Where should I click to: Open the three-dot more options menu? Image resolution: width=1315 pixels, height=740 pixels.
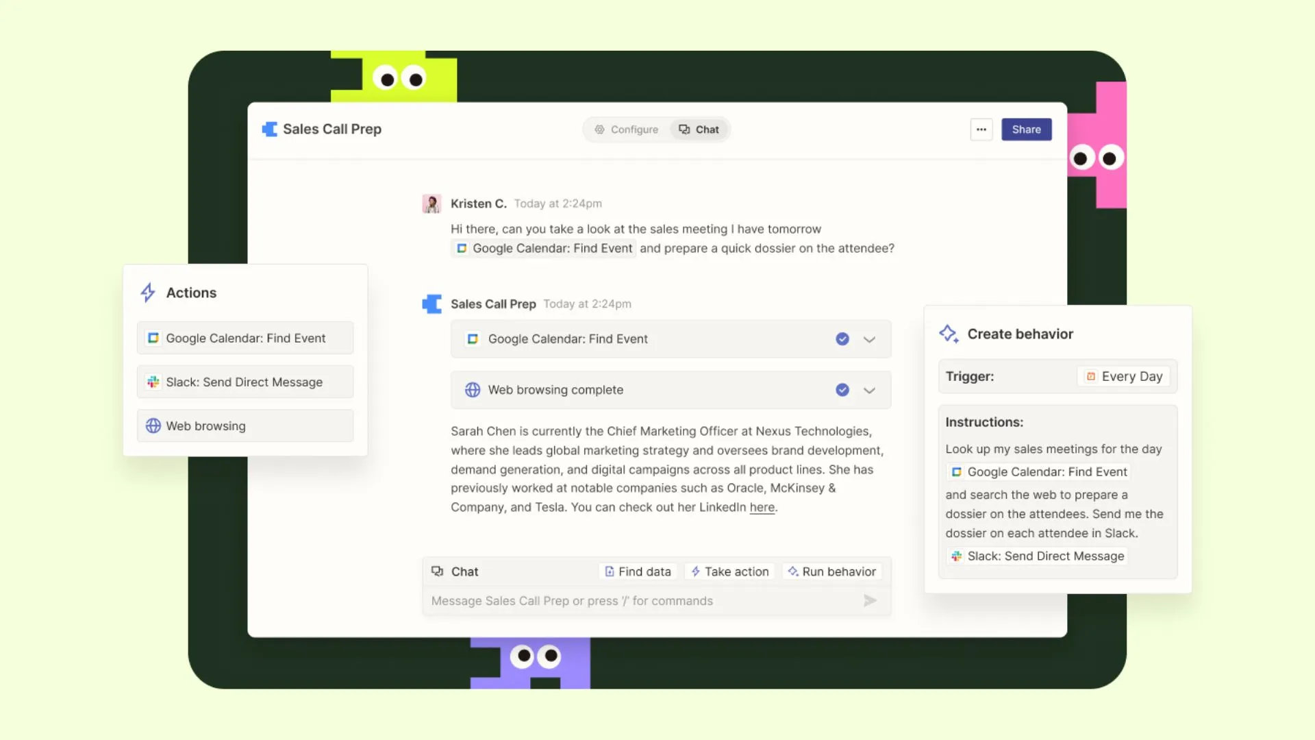point(981,129)
